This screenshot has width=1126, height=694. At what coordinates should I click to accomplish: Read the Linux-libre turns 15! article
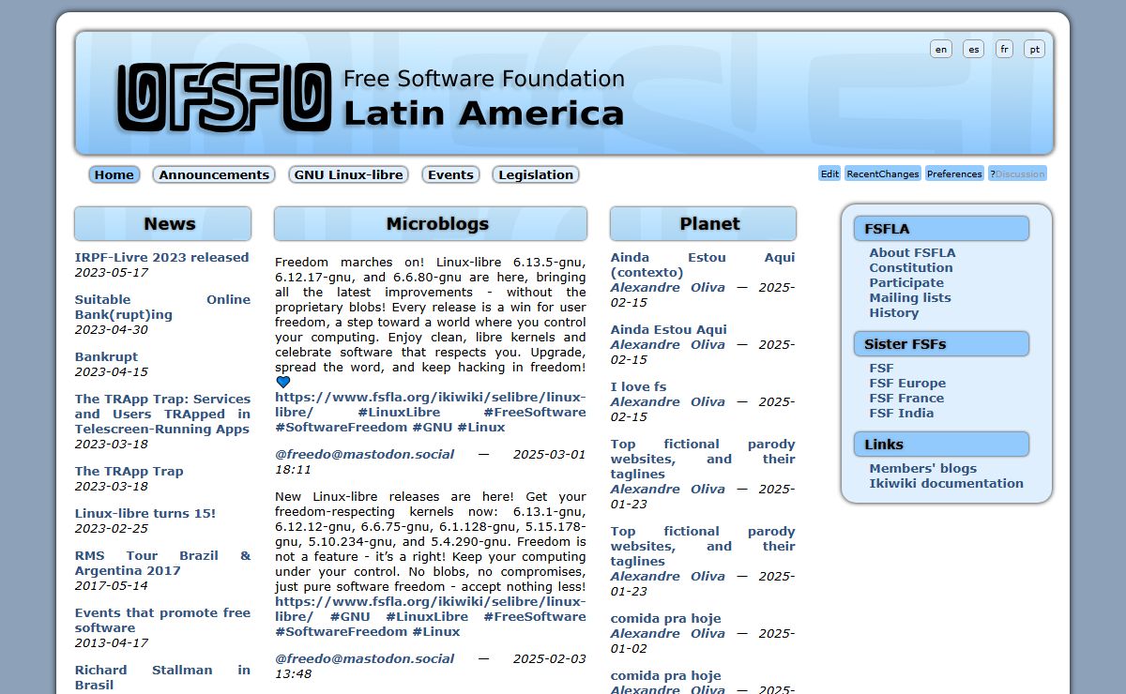click(x=145, y=513)
